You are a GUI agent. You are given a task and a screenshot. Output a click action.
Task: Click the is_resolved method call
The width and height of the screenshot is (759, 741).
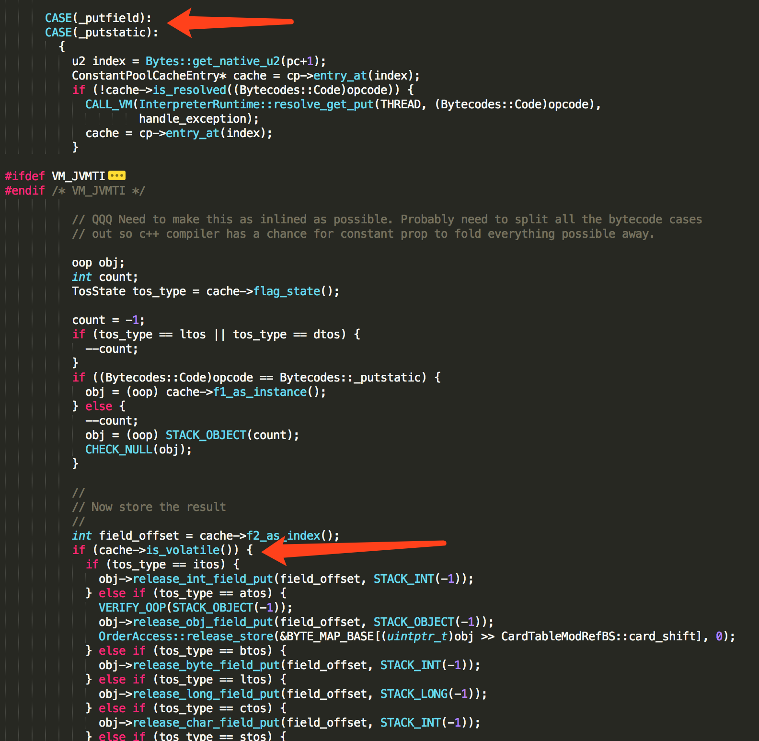pyautogui.click(x=189, y=90)
